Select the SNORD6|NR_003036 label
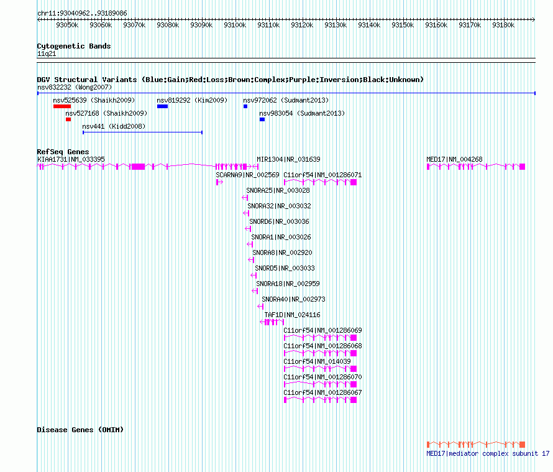Image resolution: width=553 pixels, height=472 pixels. click(x=280, y=222)
